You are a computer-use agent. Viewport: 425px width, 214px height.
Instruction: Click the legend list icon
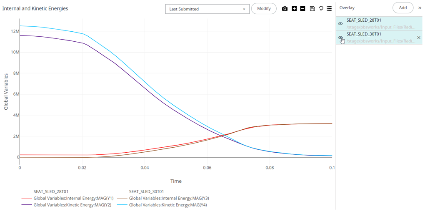click(x=329, y=9)
